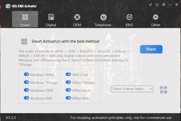The image size is (181, 121).
Task: Click the version number 63.3.3
Action: 11,118
